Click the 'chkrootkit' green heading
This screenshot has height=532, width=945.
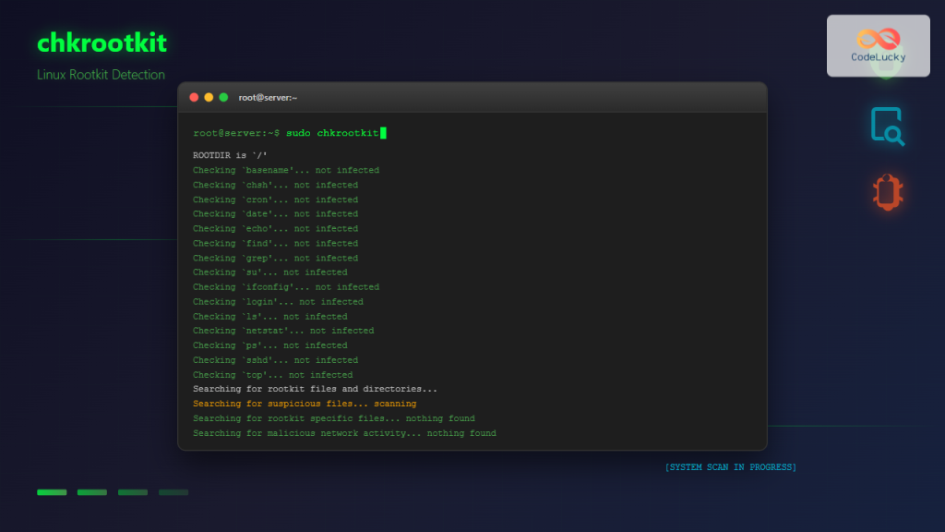(102, 42)
